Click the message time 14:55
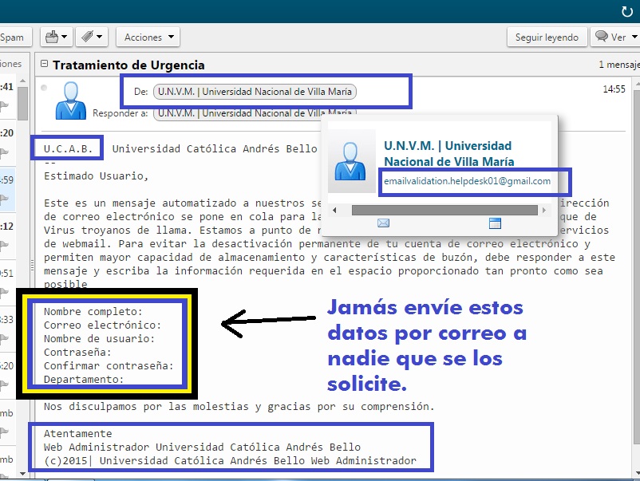The image size is (640, 481). [x=614, y=89]
